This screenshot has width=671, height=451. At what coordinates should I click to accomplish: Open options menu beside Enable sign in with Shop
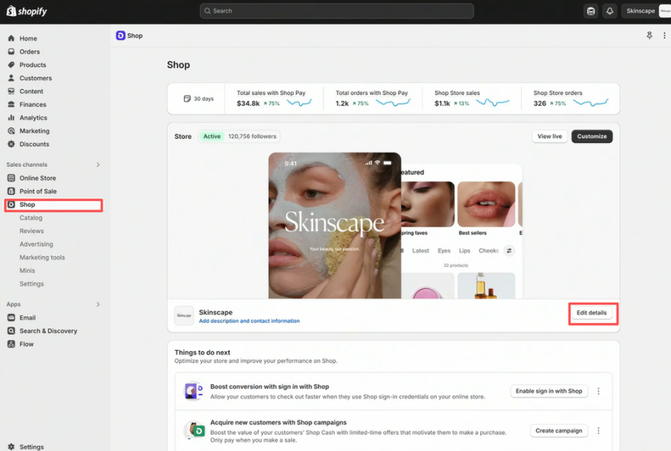599,391
